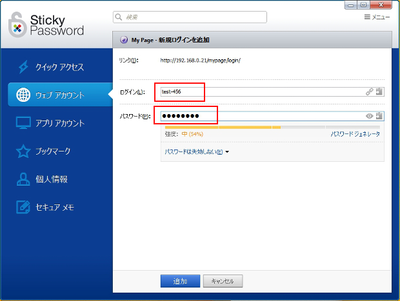The image size is (400, 301).
Task: Click the 追加 button
Action: pyautogui.click(x=180, y=281)
